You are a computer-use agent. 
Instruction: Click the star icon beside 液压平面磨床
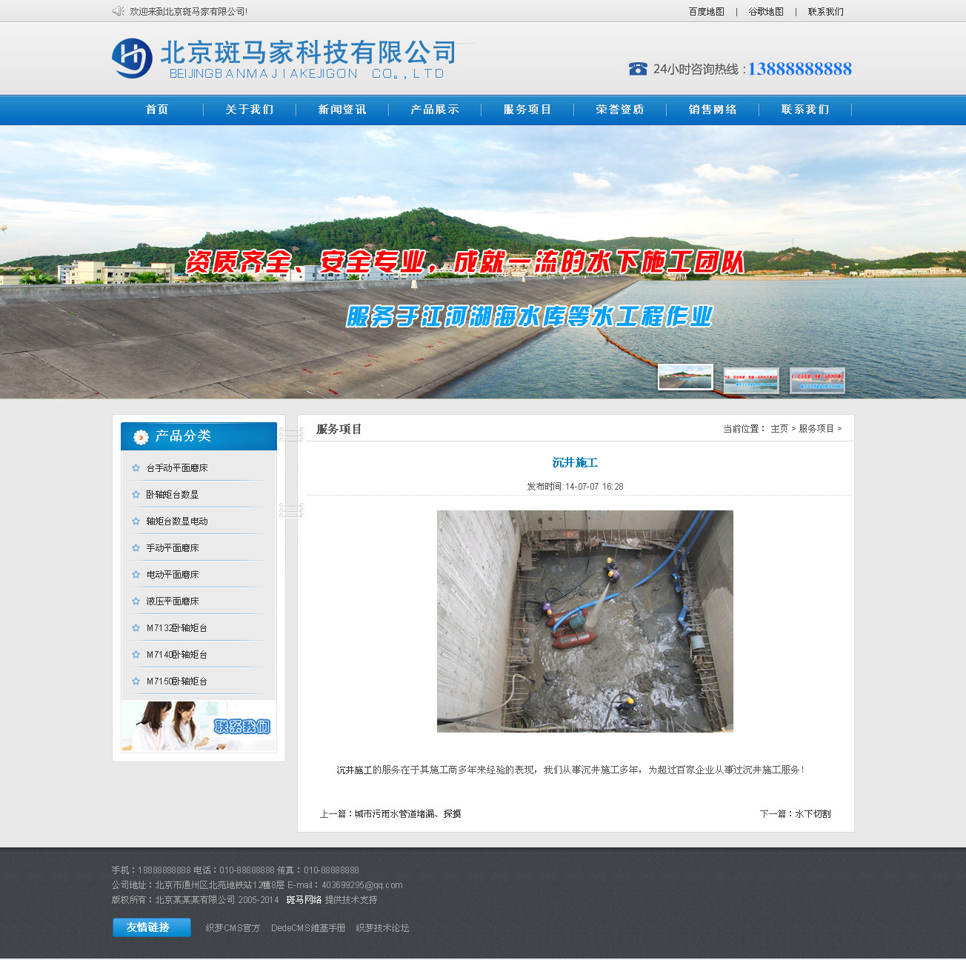click(136, 601)
